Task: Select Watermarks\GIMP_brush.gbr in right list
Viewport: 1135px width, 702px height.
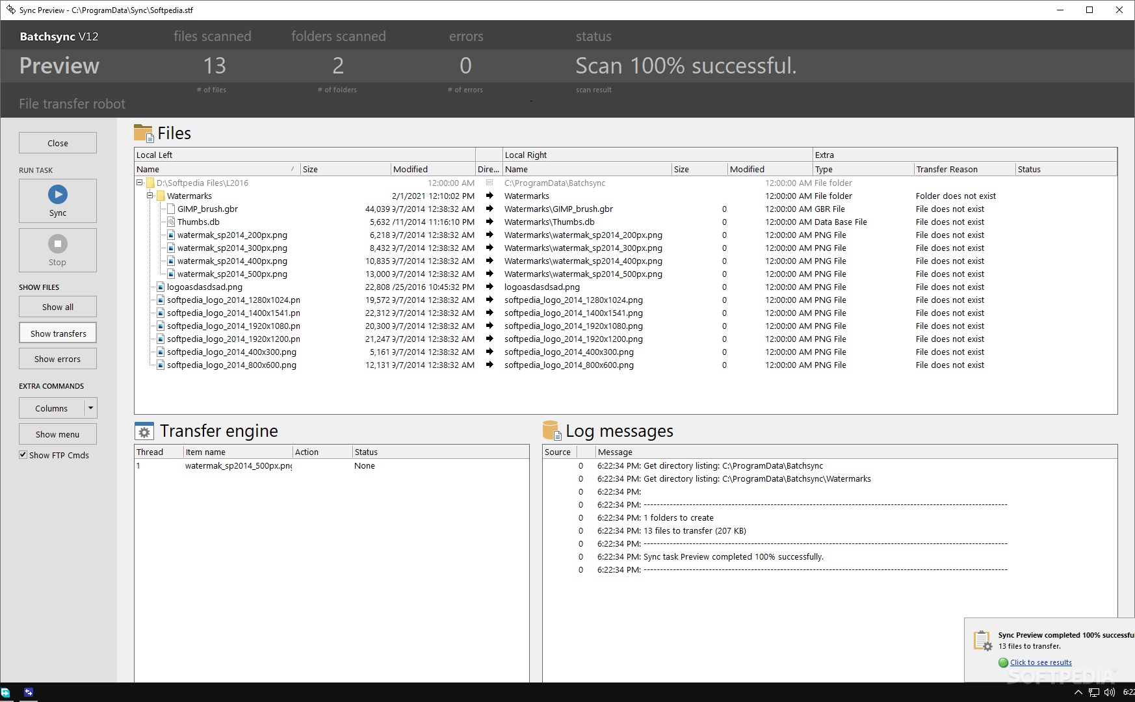Action: (558, 209)
